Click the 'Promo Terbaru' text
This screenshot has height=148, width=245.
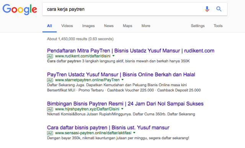(x=91, y=90)
